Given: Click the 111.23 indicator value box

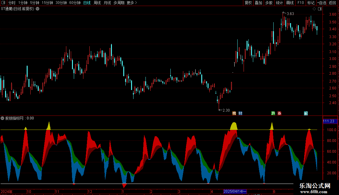Looking at the screenshot, I should (330, 121).
